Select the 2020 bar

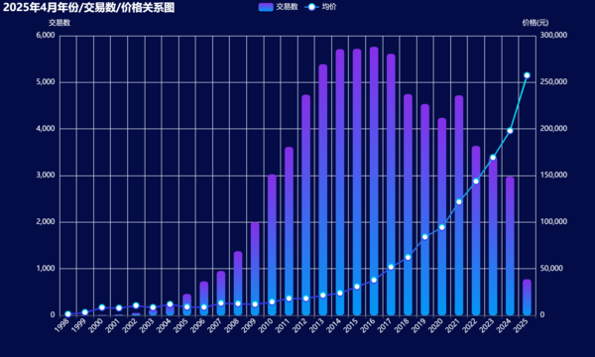[441, 216]
